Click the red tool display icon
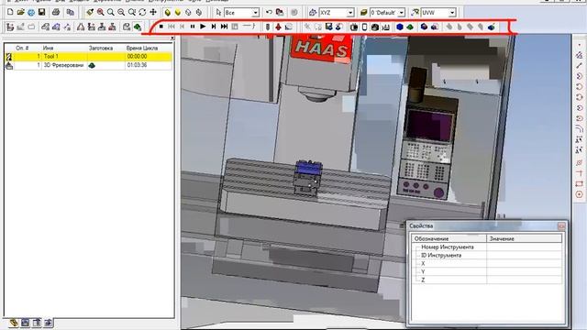Image resolution: width=587 pixels, height=330 pixels. click(278, 27)
